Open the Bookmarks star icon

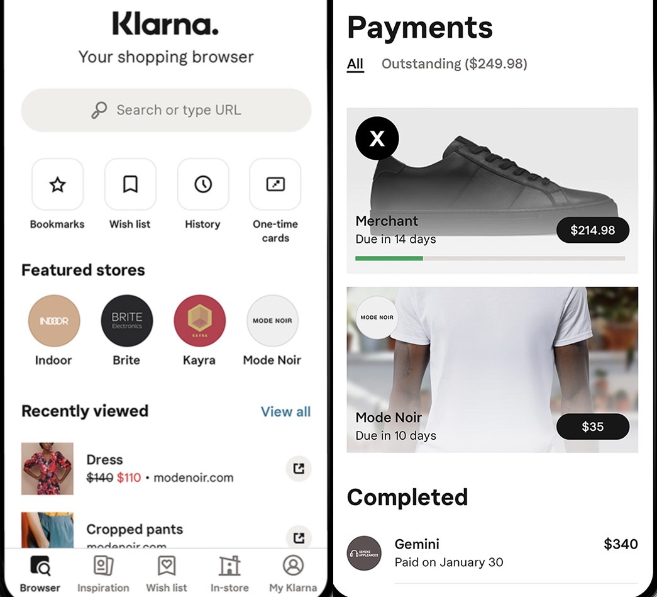pyautogui.click(x=57, y=184)
